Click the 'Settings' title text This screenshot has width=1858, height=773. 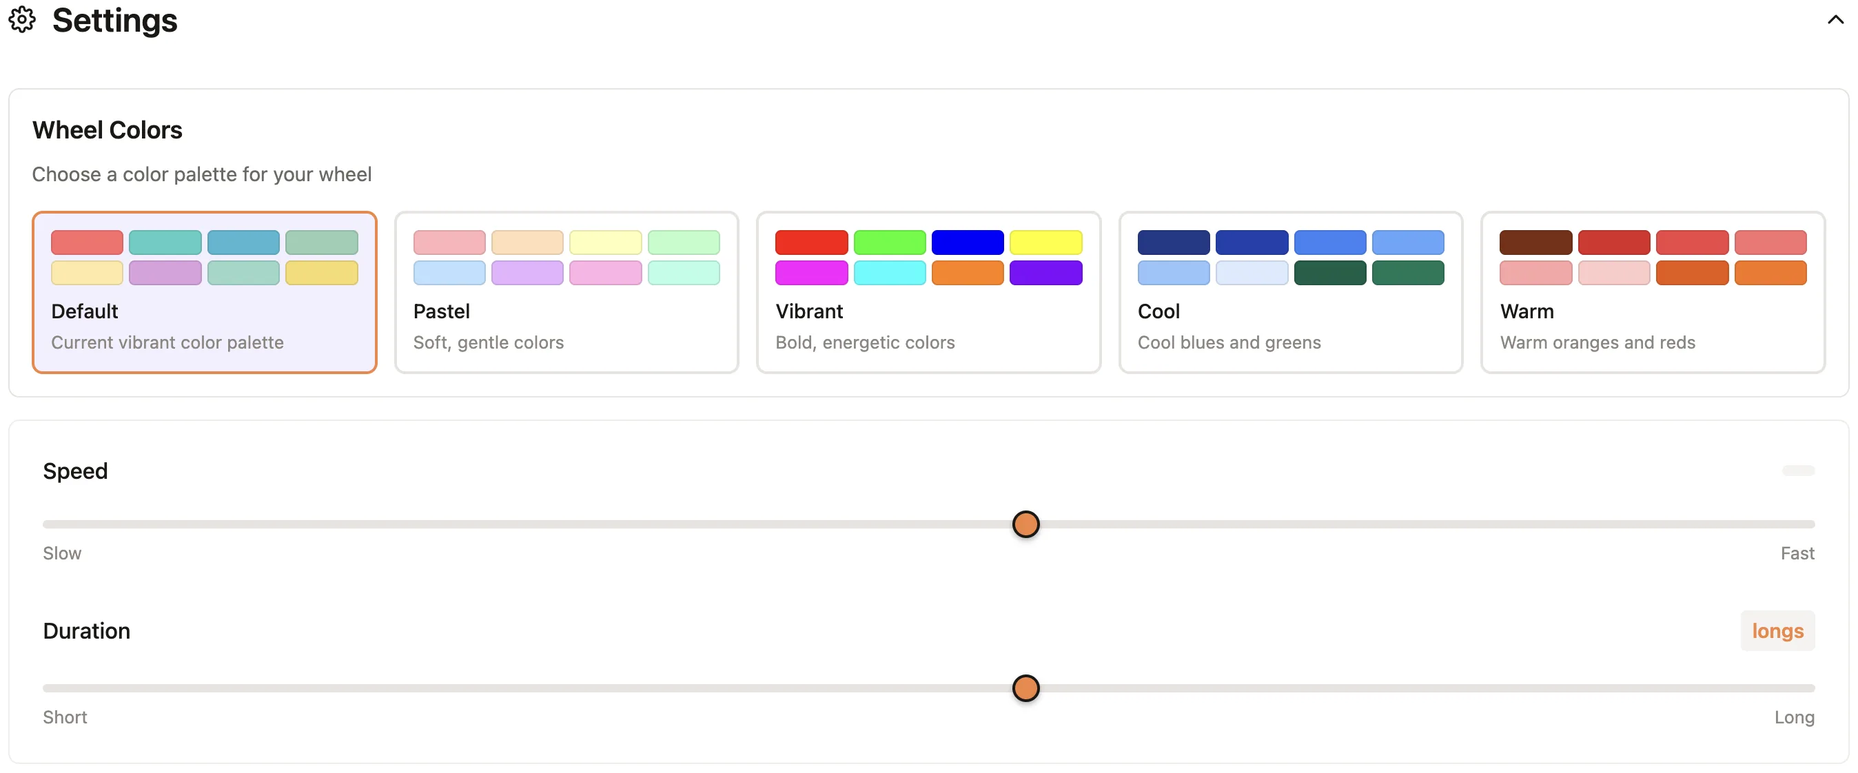(x=114, y=19)
